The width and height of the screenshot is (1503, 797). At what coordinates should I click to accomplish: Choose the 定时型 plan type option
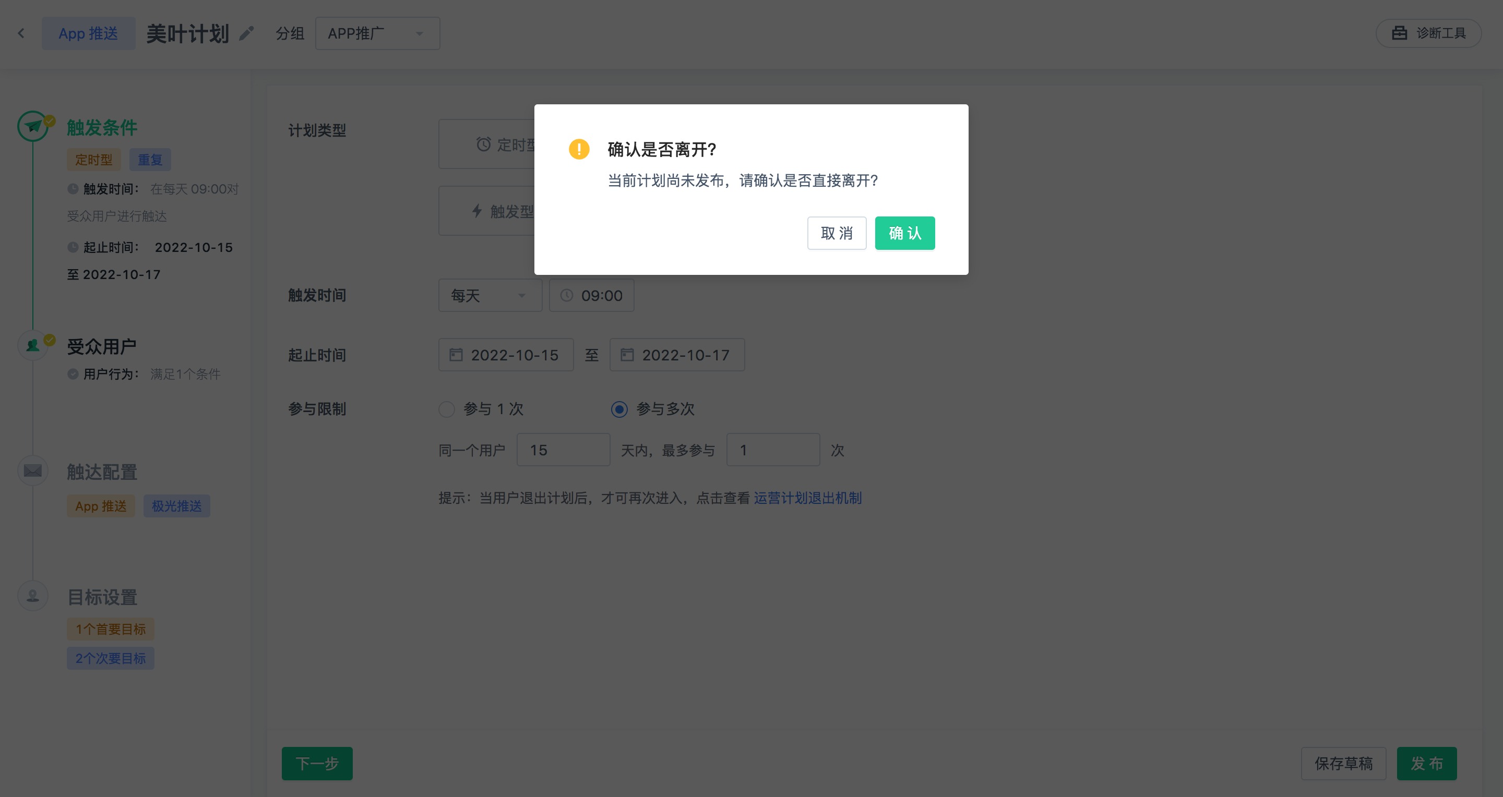click(486, 144)
